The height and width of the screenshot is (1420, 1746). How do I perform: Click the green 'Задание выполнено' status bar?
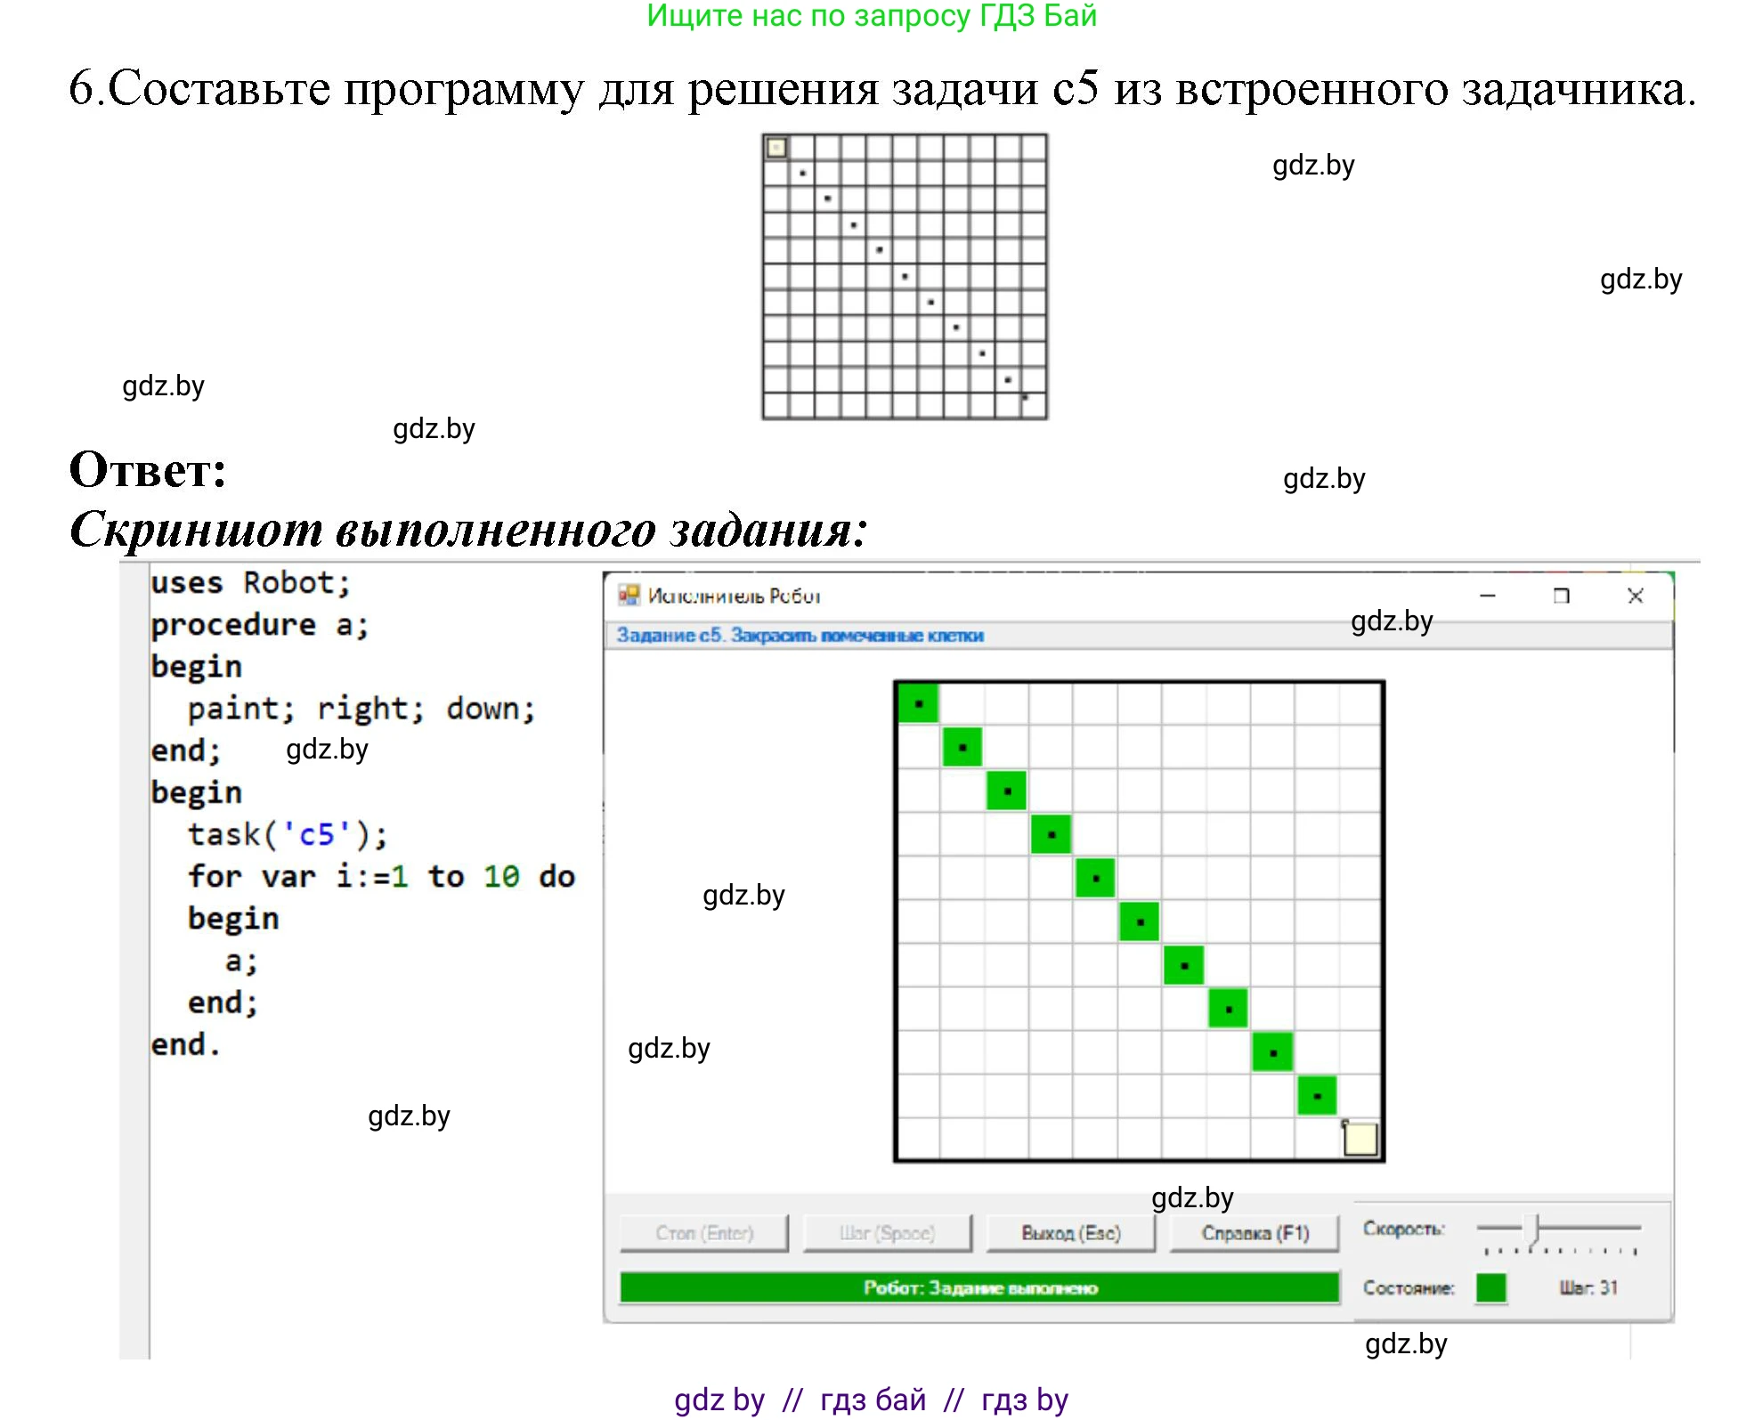[979, 1287]
